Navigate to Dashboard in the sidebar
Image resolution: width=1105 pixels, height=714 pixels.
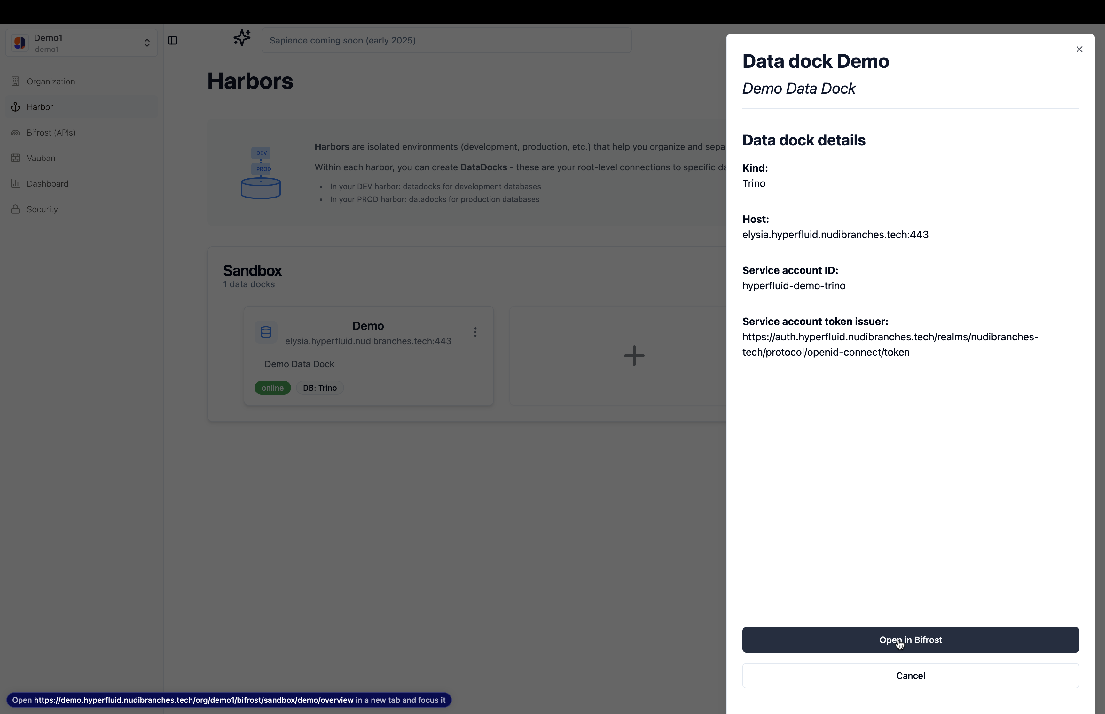click(82, 183)
